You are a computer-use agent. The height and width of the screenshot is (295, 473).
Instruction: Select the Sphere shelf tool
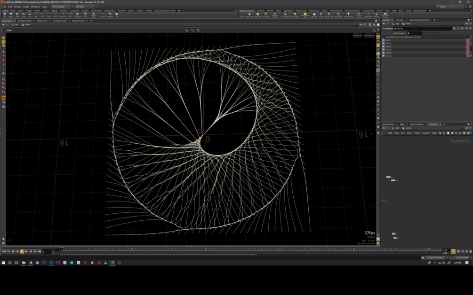11,15
